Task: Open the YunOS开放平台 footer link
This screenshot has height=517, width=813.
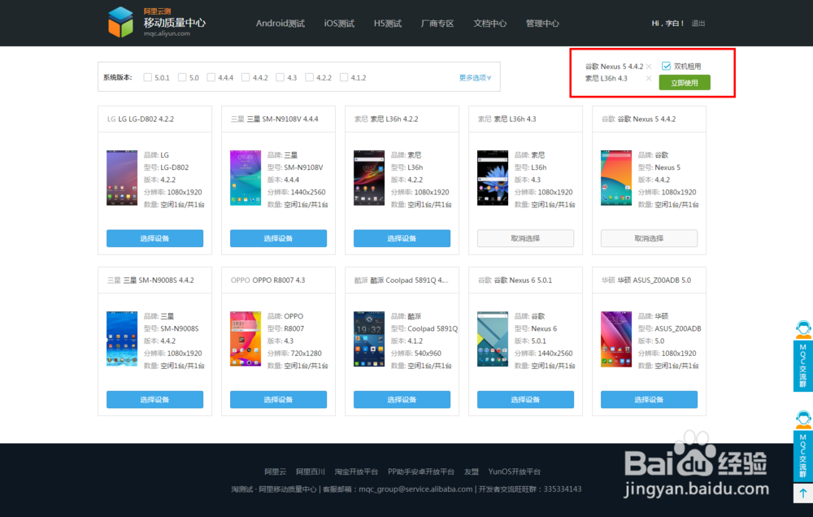Action: pyautogui.click(x=515, y=471)
